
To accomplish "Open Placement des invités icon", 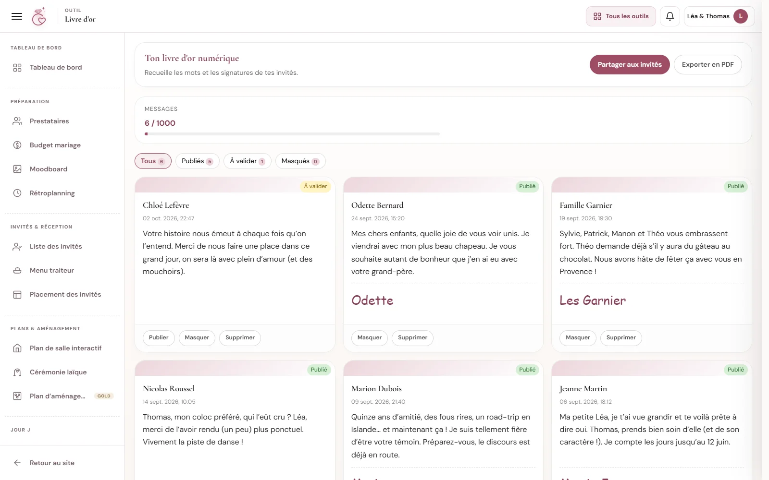I will click(17, 294).
